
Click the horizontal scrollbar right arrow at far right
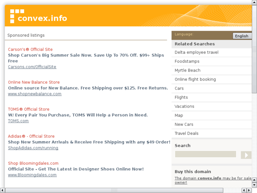(x=249, y=190)
